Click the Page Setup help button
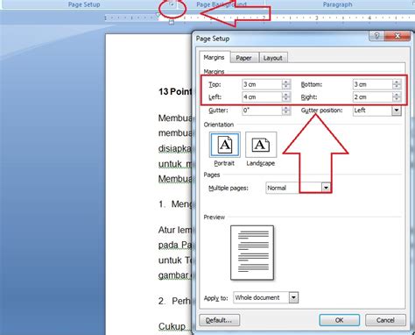This screenshot has width=415, height=335. pyautogui.click(x=376, y=36)
